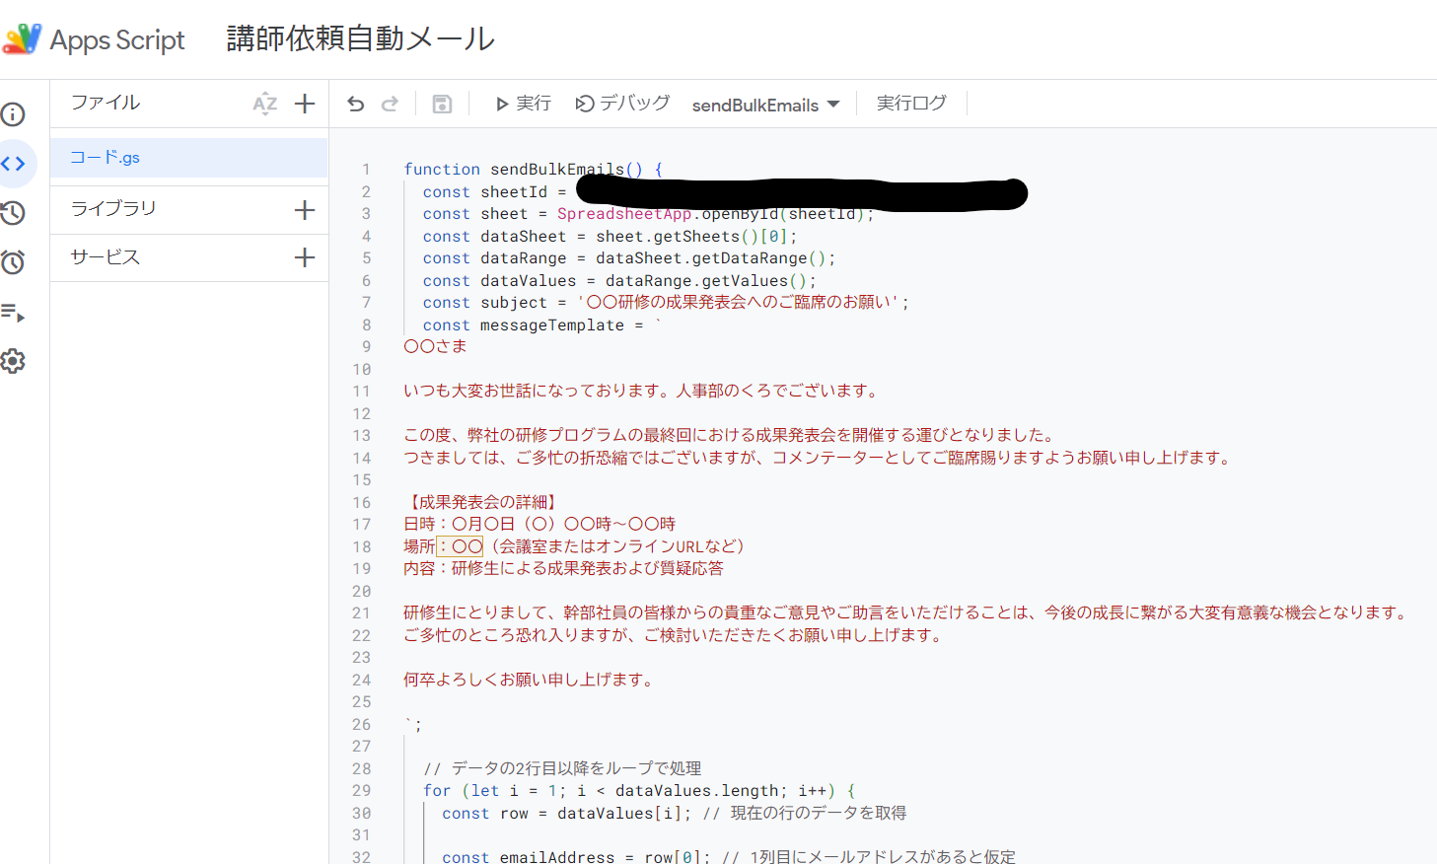Click code line with SpreadsheetApp.openById
This screenshot has width=1437, height=864.
[648, 214]
